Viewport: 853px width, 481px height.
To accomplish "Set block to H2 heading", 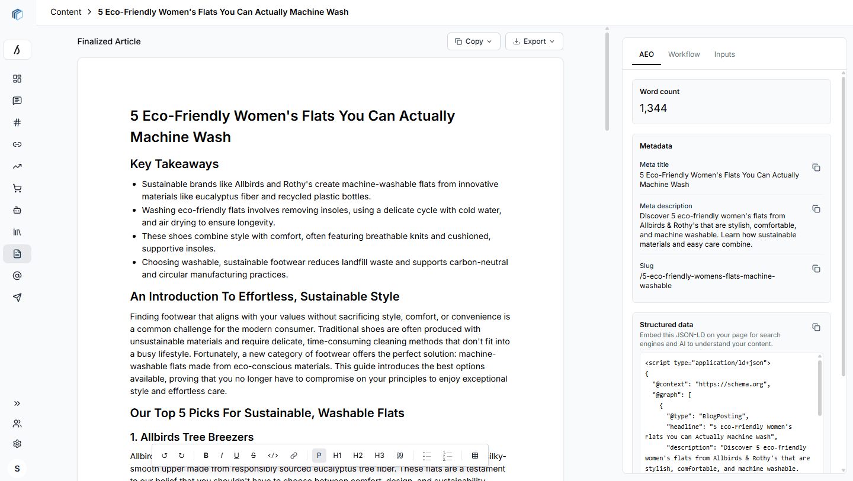I will coord(358,456).
